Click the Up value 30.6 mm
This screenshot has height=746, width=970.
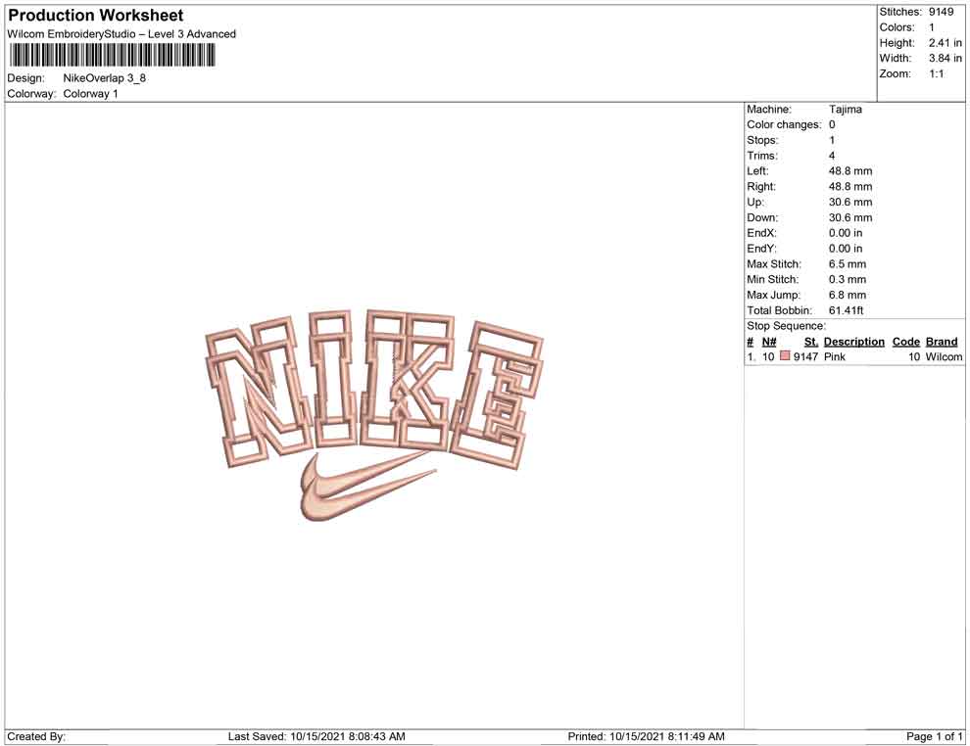point(850,202)
